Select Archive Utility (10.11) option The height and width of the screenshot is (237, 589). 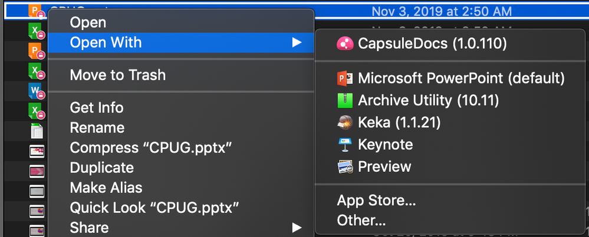pyautogui.click(x=450, y=101)
